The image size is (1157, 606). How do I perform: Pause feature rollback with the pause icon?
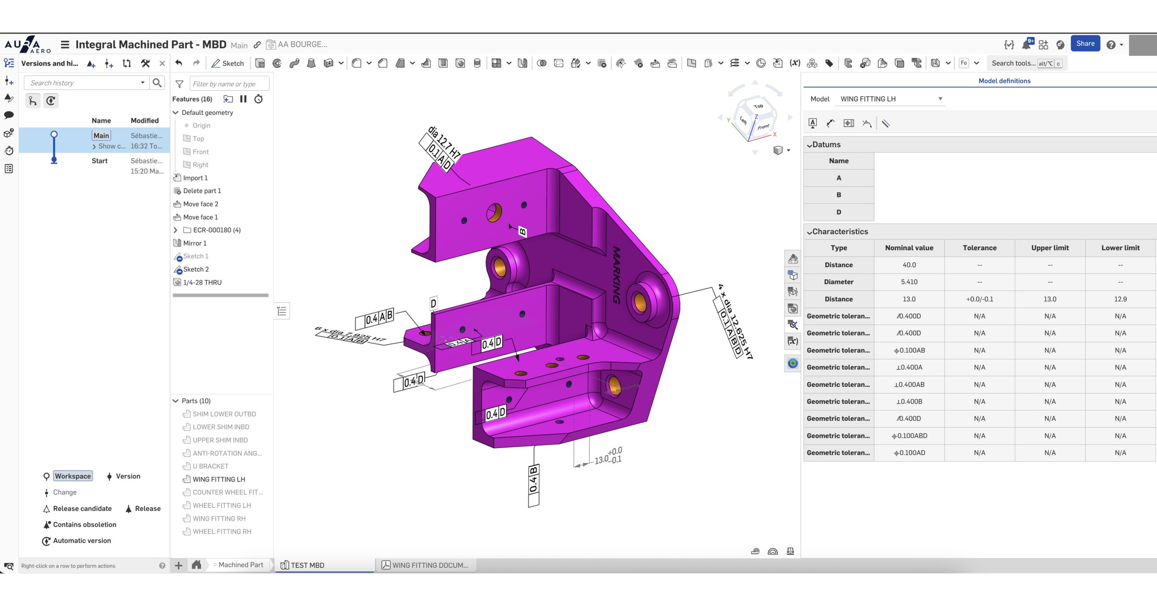[243, 99]
